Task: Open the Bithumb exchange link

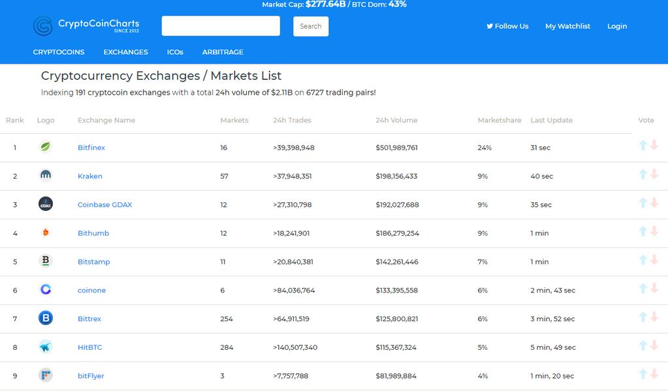Action: point(93,233)
